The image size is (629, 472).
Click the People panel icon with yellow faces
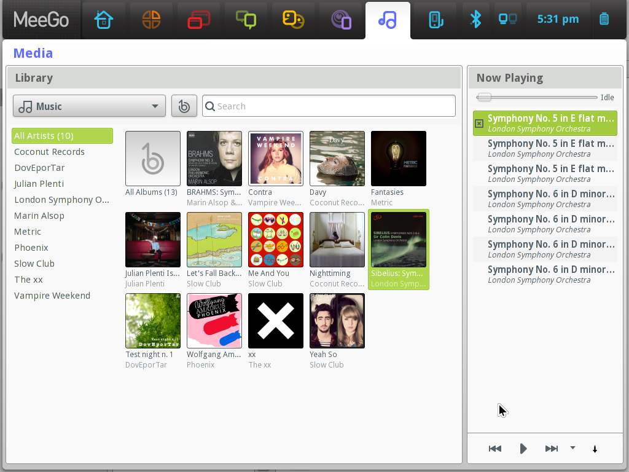click(293, 19)
